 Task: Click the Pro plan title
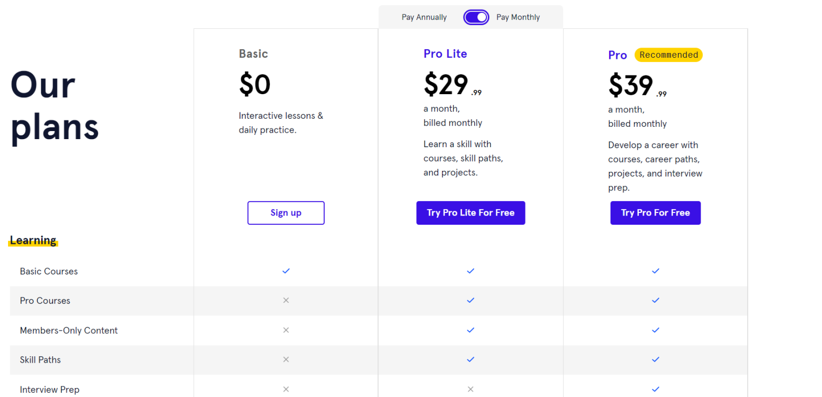tap(617, 55)
